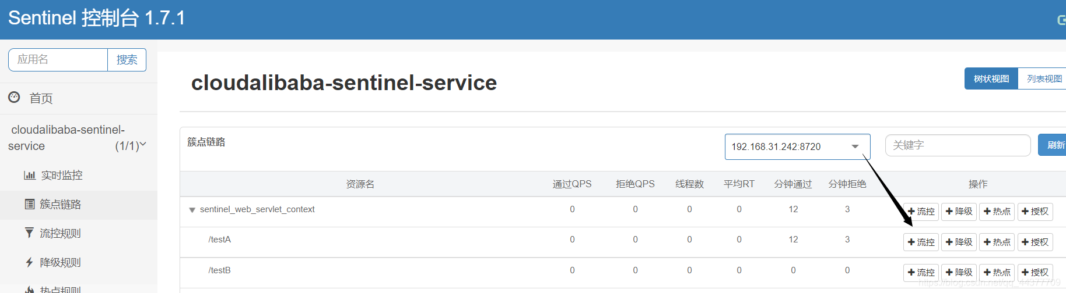Add 授权 rule for sentinel_web_servlet_context
Image resolution: width=1066 pixels, height=293 pixels.
[x=1035, y=212]
